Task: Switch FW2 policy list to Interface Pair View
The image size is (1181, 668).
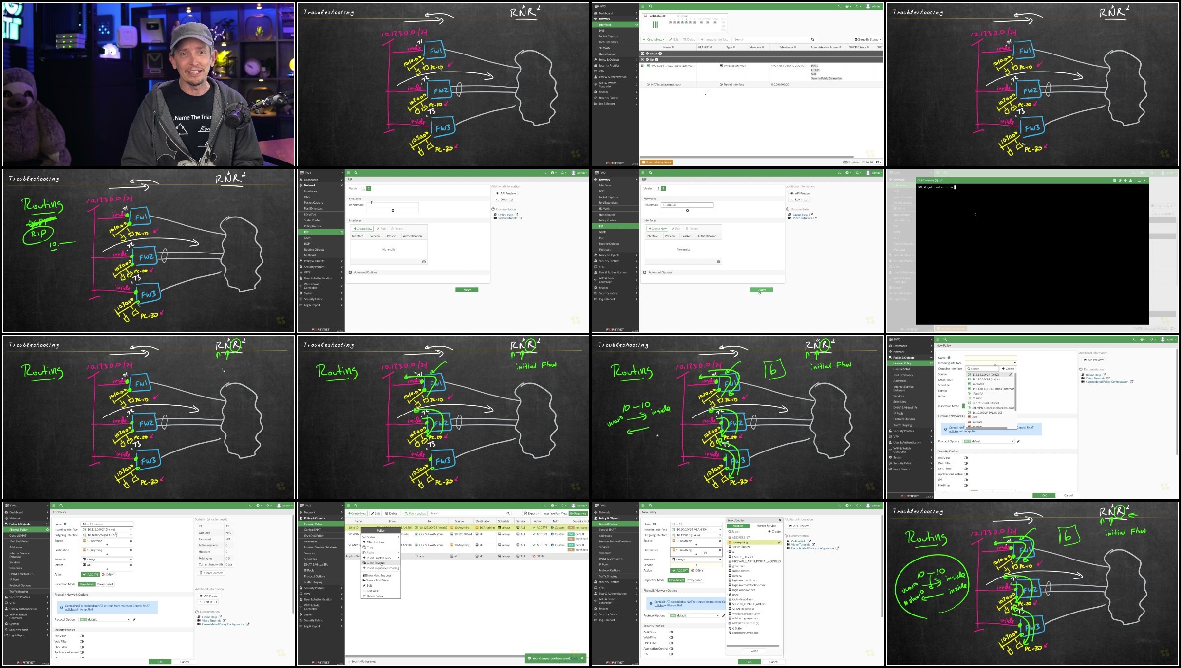Action: pyautogui.click(x=555, y=513)
